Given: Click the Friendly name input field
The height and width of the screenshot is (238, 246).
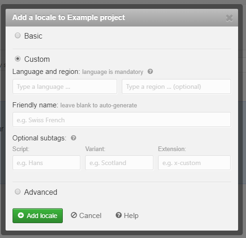Looking at the screenshot, I should coord(122,119).
